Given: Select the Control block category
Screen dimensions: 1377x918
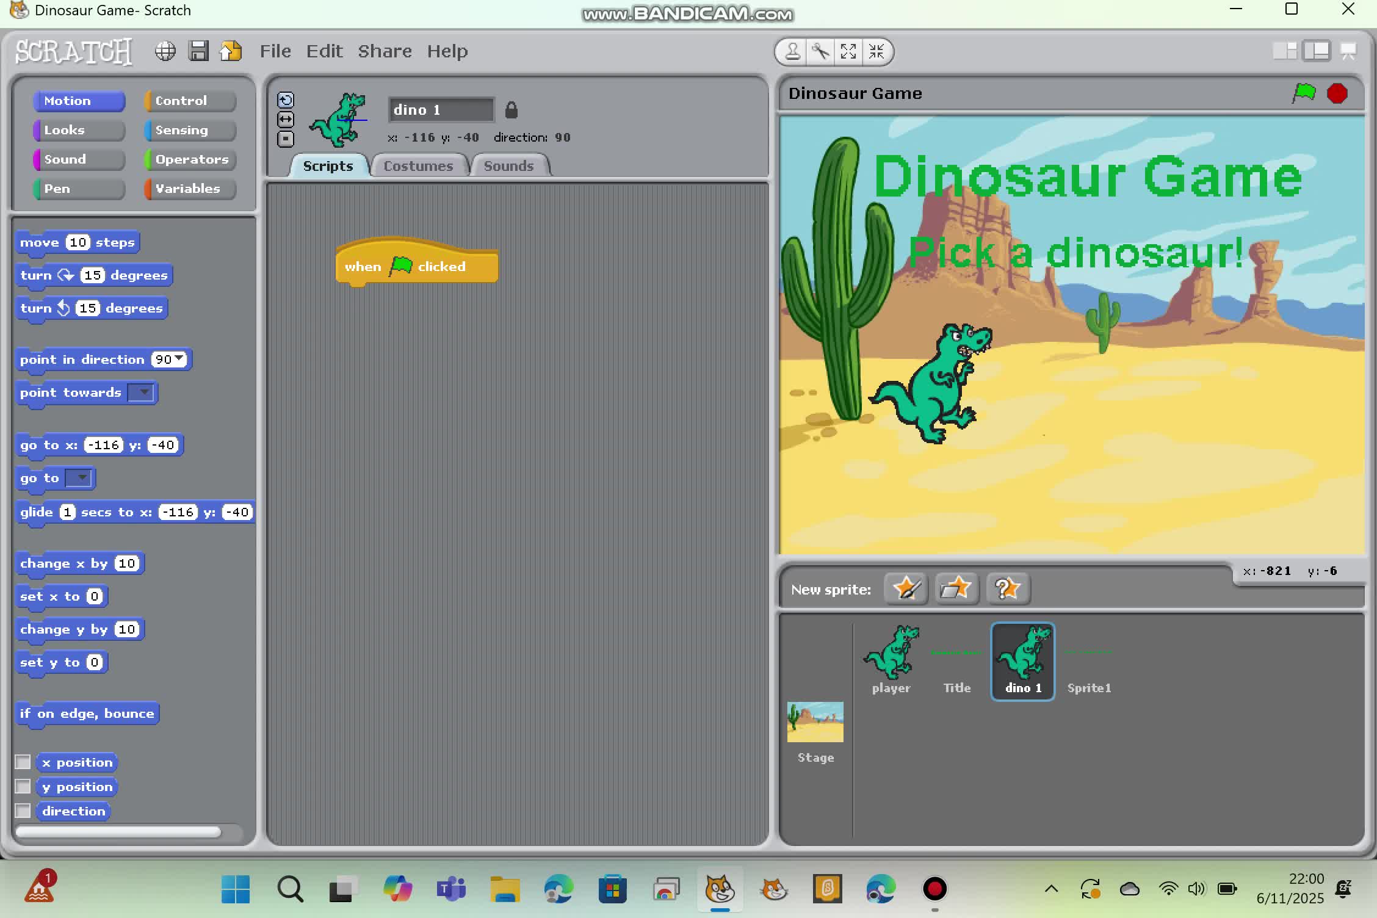Looking at the screenshot, I should (190, 101).
